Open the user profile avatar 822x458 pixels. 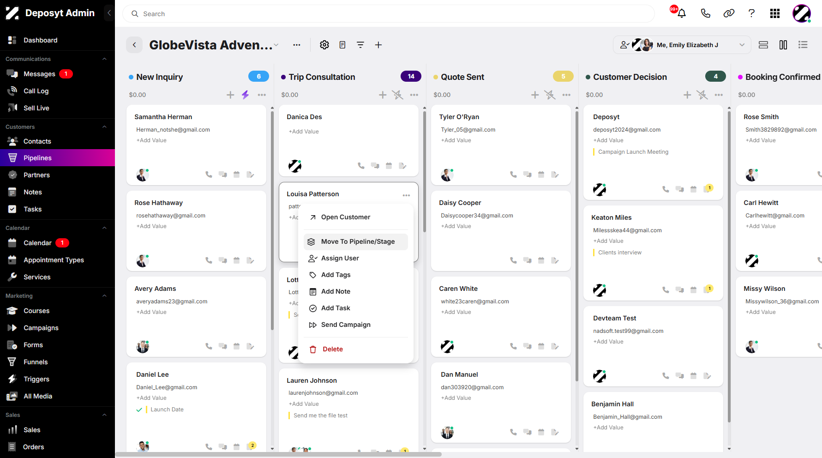click(802, 13)
